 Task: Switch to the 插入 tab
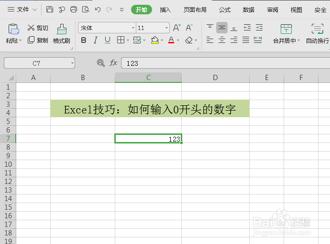point(165,10)
